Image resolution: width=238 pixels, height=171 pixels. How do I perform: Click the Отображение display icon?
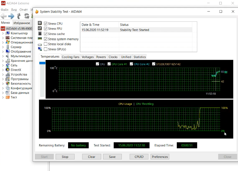pos(7,51)
